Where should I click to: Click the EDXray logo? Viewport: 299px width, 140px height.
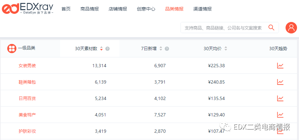point(28,9)
